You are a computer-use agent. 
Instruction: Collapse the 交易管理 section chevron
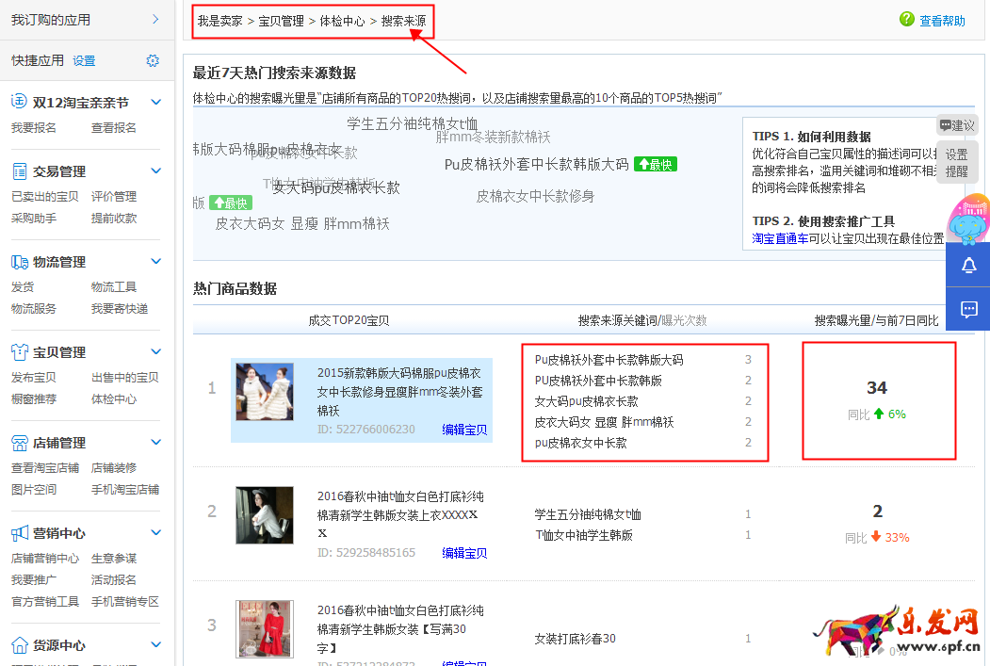(156, 171)
